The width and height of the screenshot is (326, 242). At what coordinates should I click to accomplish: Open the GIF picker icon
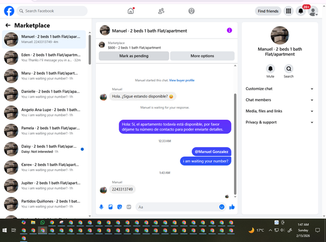click(x=129, y=207)
